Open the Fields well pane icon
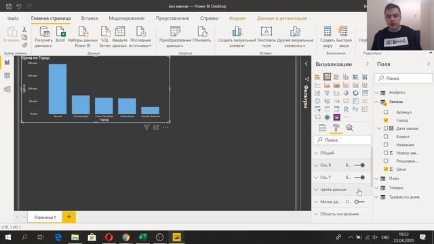 pyautogui.click(x=323, y=128)
